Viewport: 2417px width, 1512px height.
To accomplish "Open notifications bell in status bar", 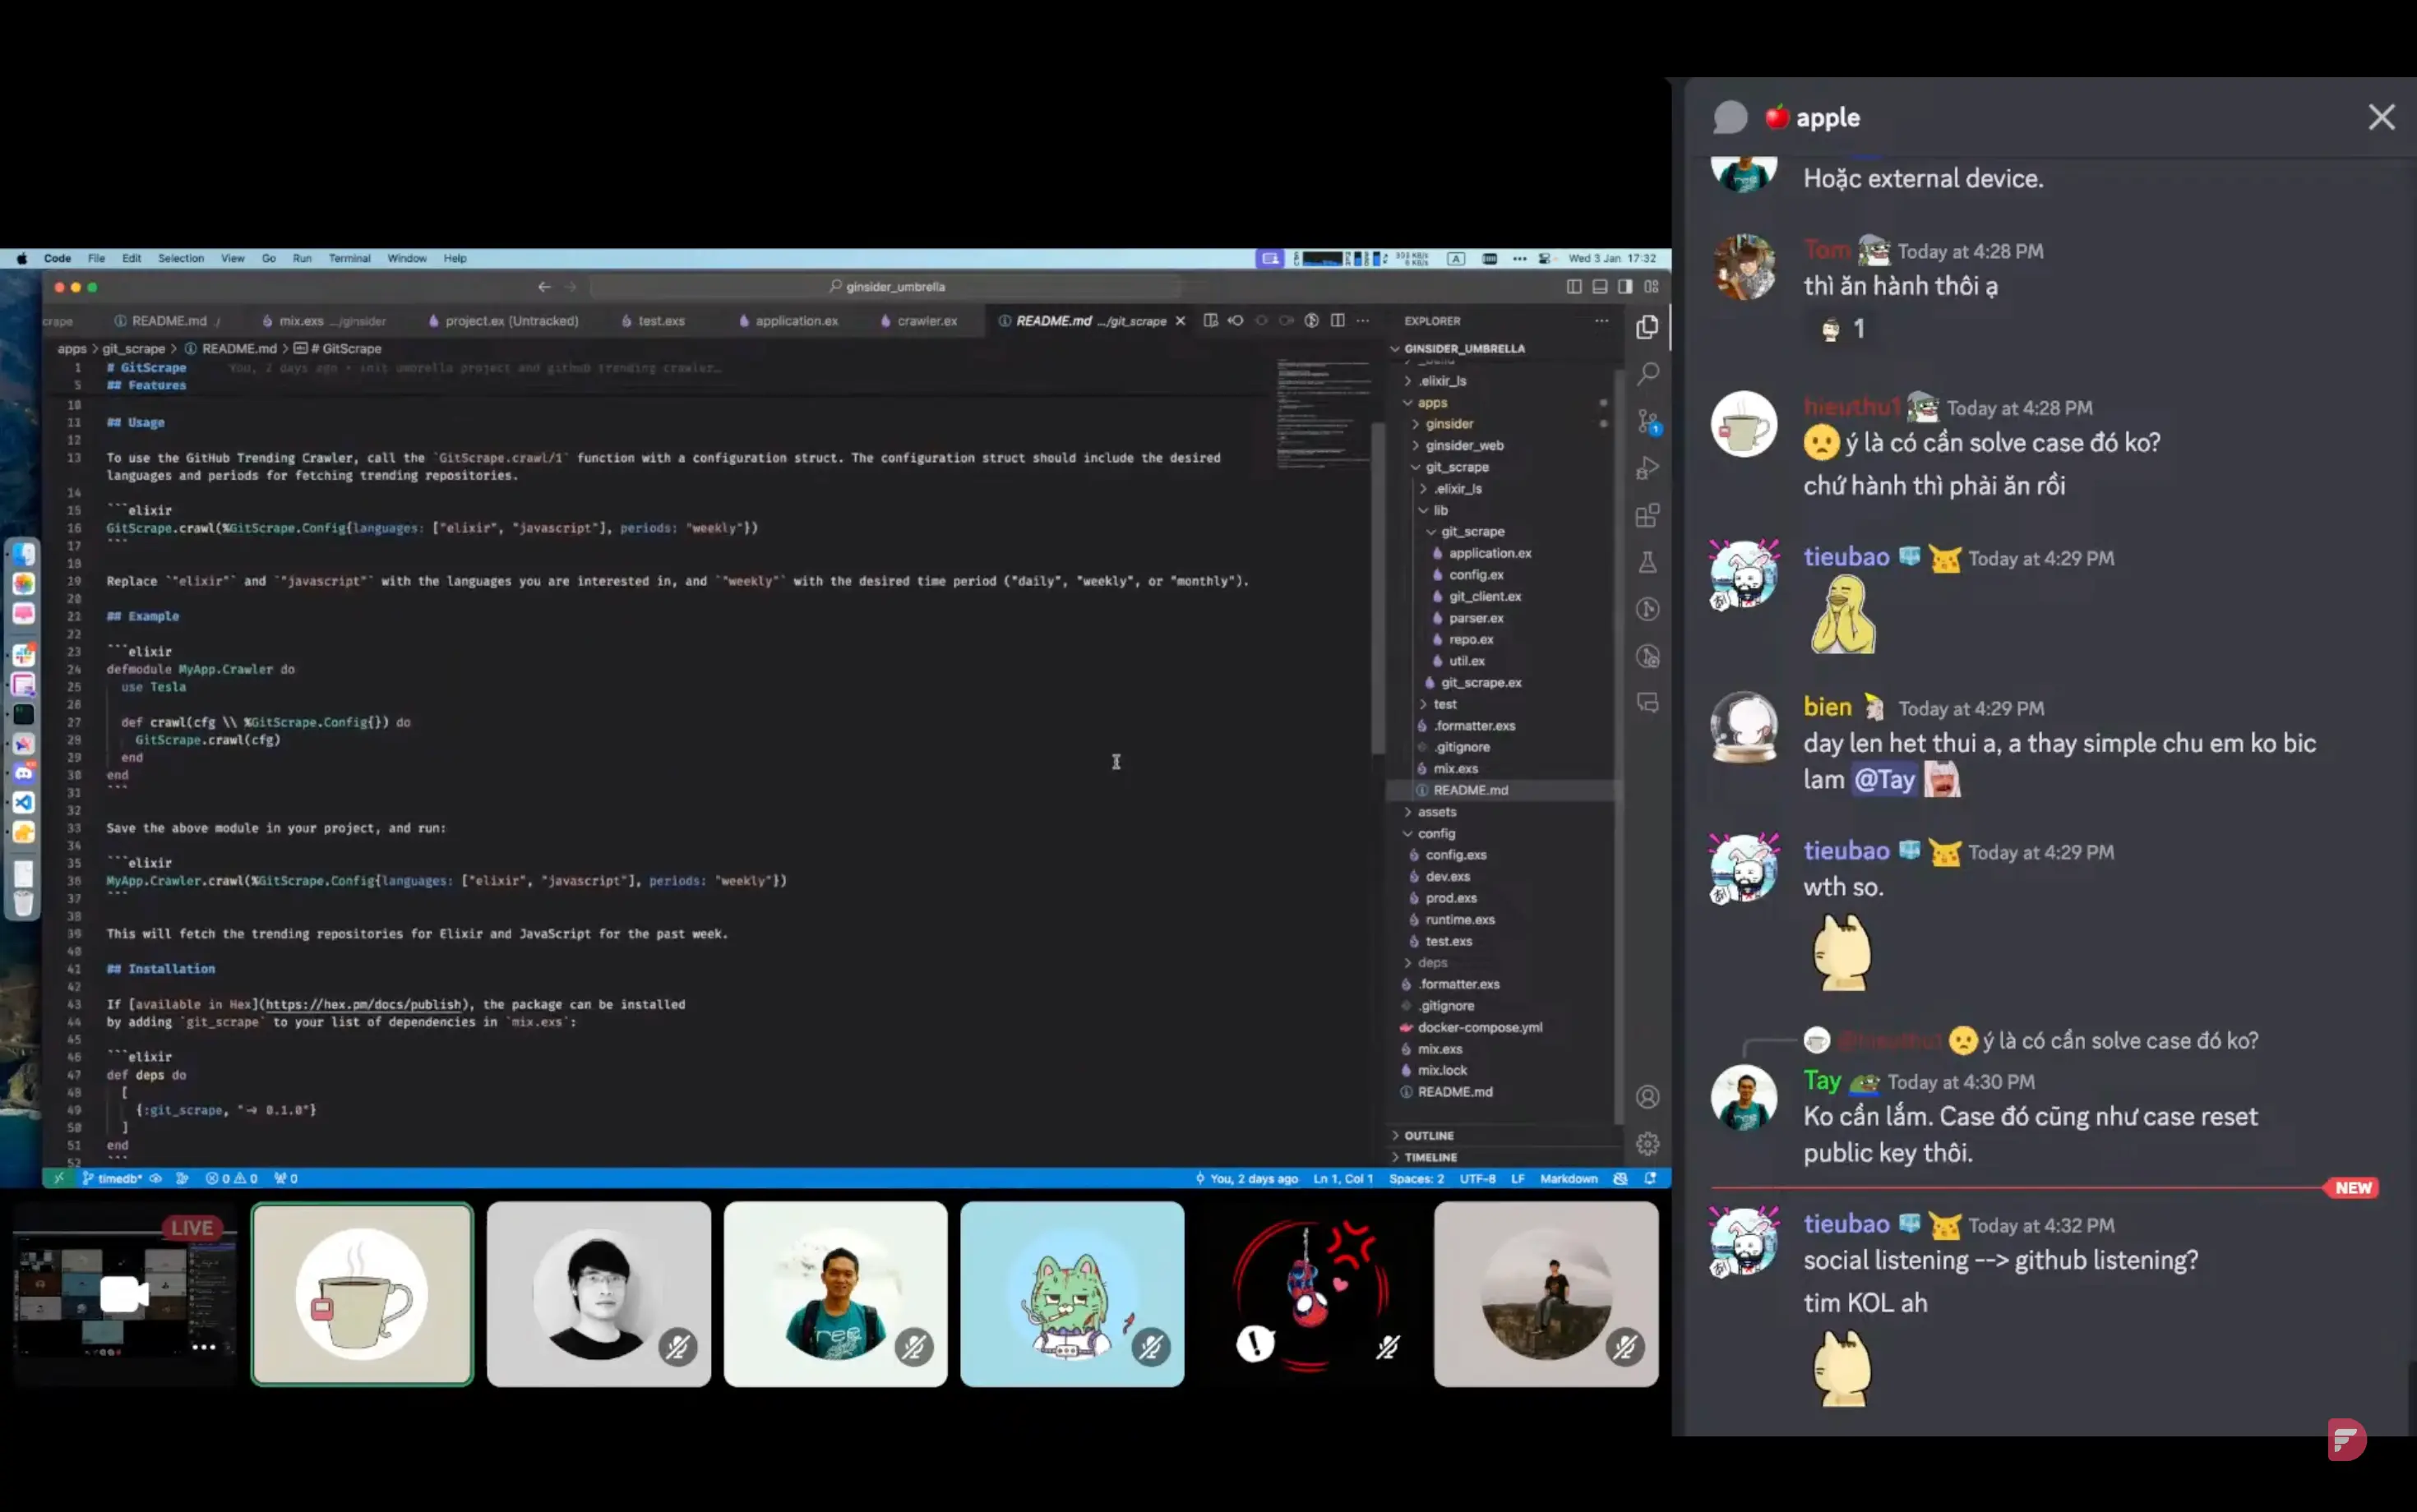I will click(x=1650, y=1178).
